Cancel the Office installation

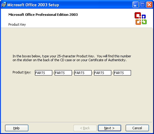(137, 128)
